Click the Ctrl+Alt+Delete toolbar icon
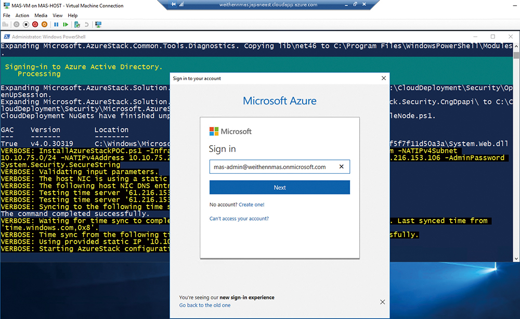 [x=5, y=24]
